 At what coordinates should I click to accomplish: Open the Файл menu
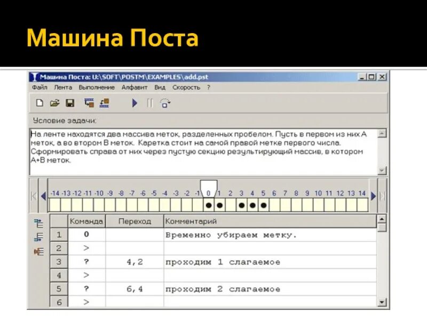(x=39, y=87)
